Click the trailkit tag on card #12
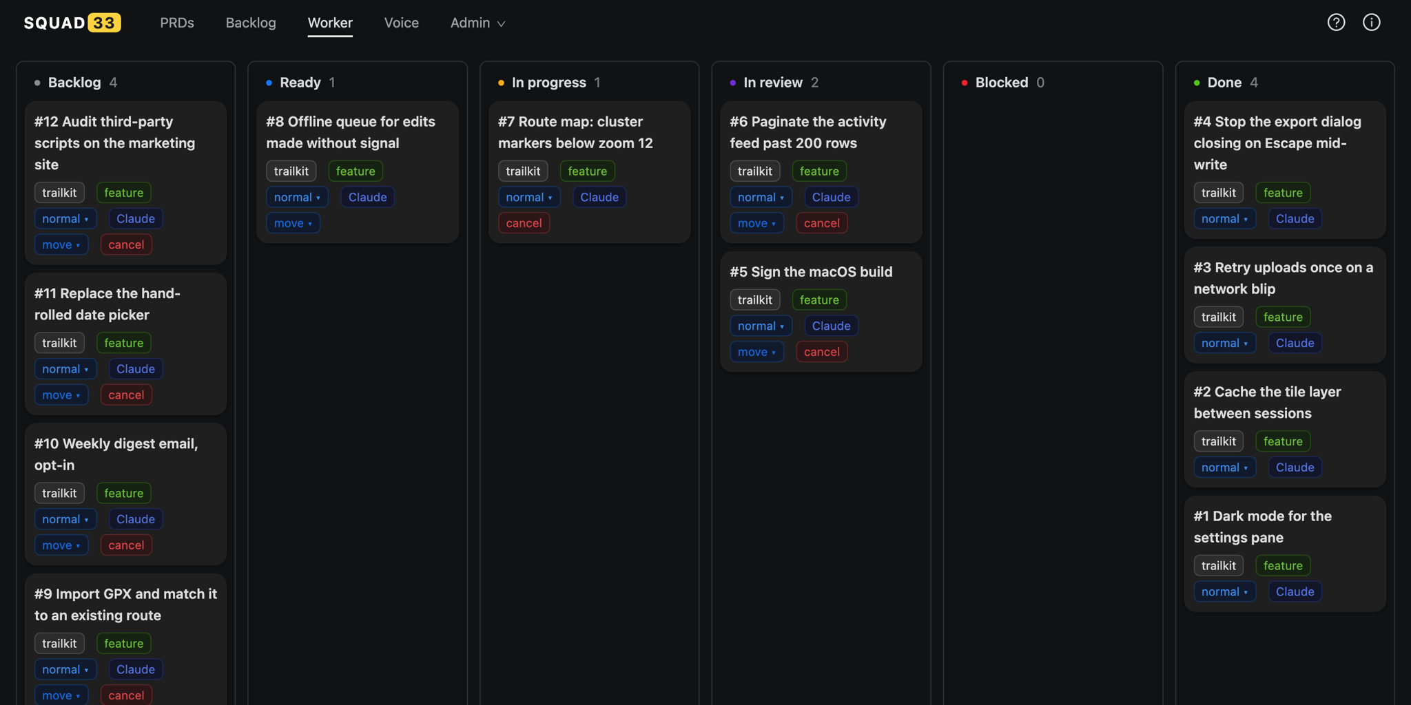 tap(59, 193)
